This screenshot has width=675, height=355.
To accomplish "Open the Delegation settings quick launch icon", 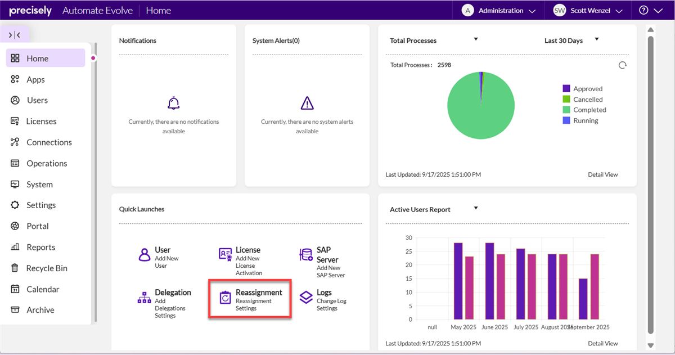I will coord(144,298).
